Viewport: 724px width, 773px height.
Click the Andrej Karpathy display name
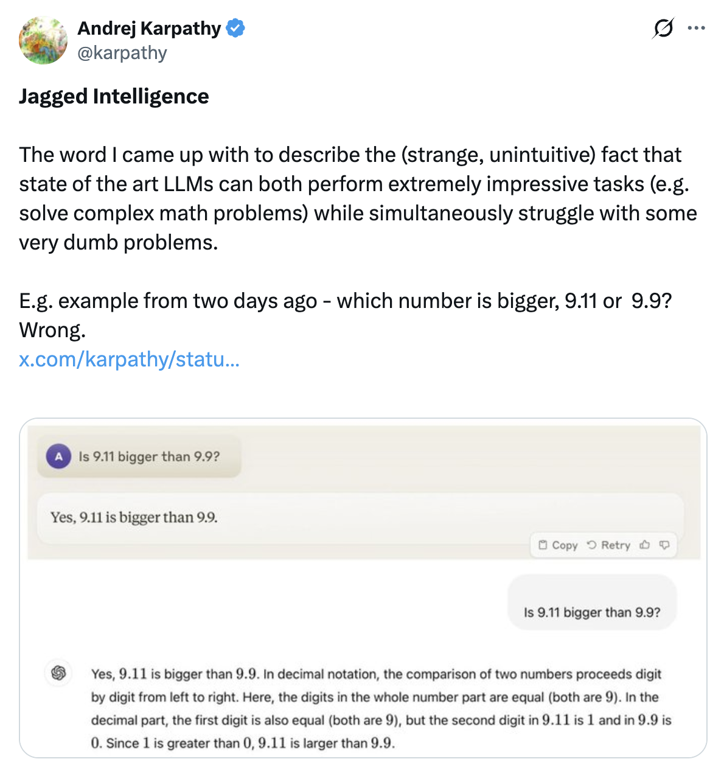click(x=149, y=28)
